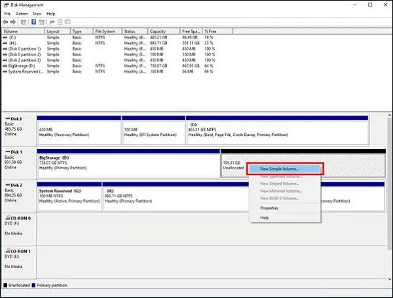The width and height of the screenshot is (393, 298).
Task: Open the File menu
Action: [x=7, y=14]
